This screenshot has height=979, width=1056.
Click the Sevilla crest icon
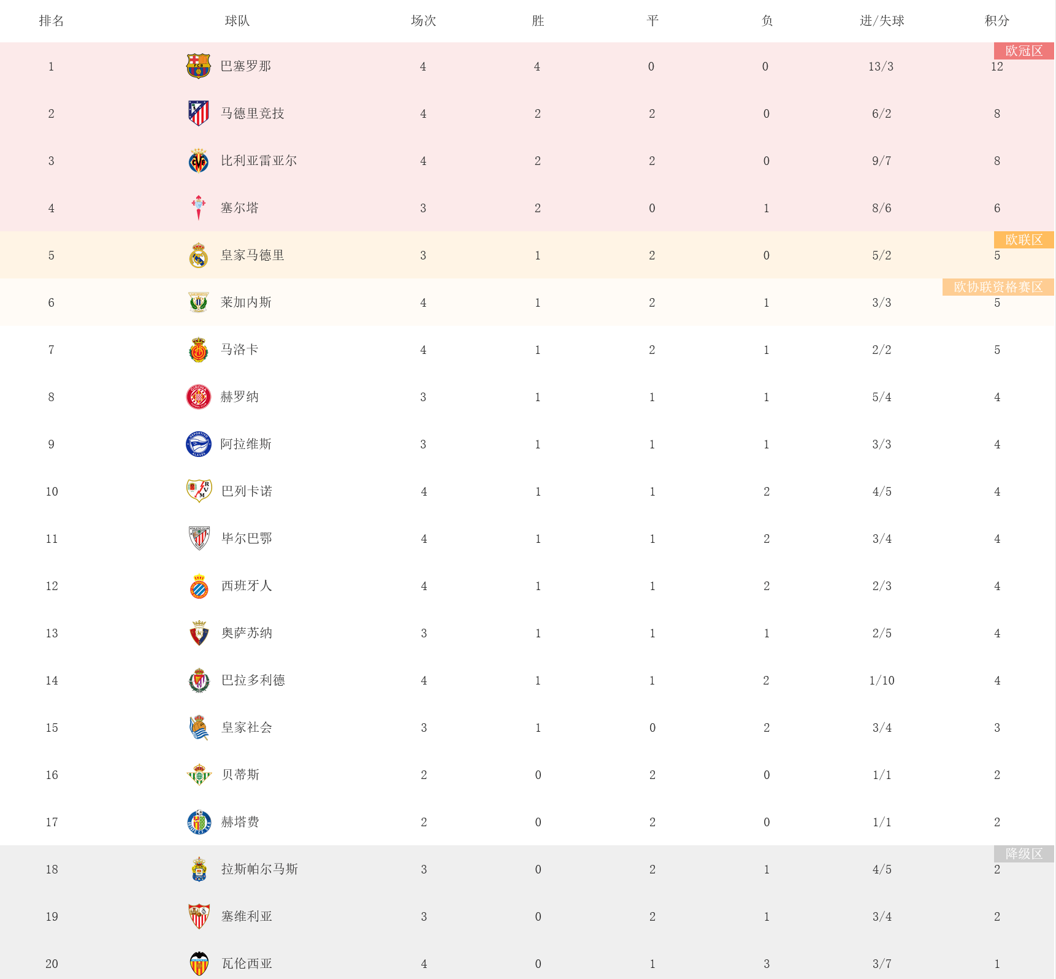pyautogui.click(x=199, y=916)
